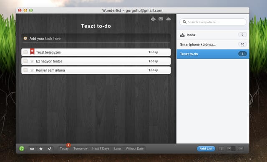
Task: Open the Inbox list in sidebar
Action: pyautogui.click(x=213, y=35)
